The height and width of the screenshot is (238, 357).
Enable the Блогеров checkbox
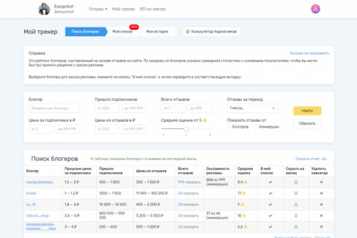tap(229, 126)
